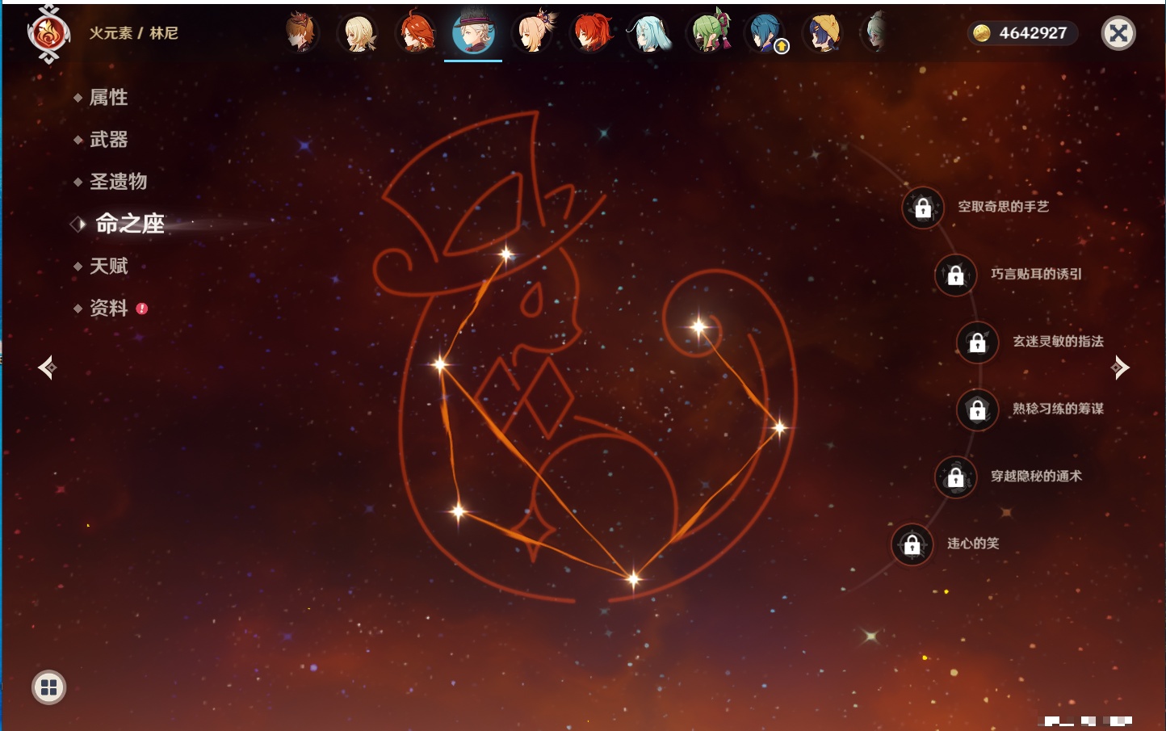Viewport: 1166px width, 731px height.
Task: Open the lock icon for 空取奇思的手艺
Action: click(923, 208)
